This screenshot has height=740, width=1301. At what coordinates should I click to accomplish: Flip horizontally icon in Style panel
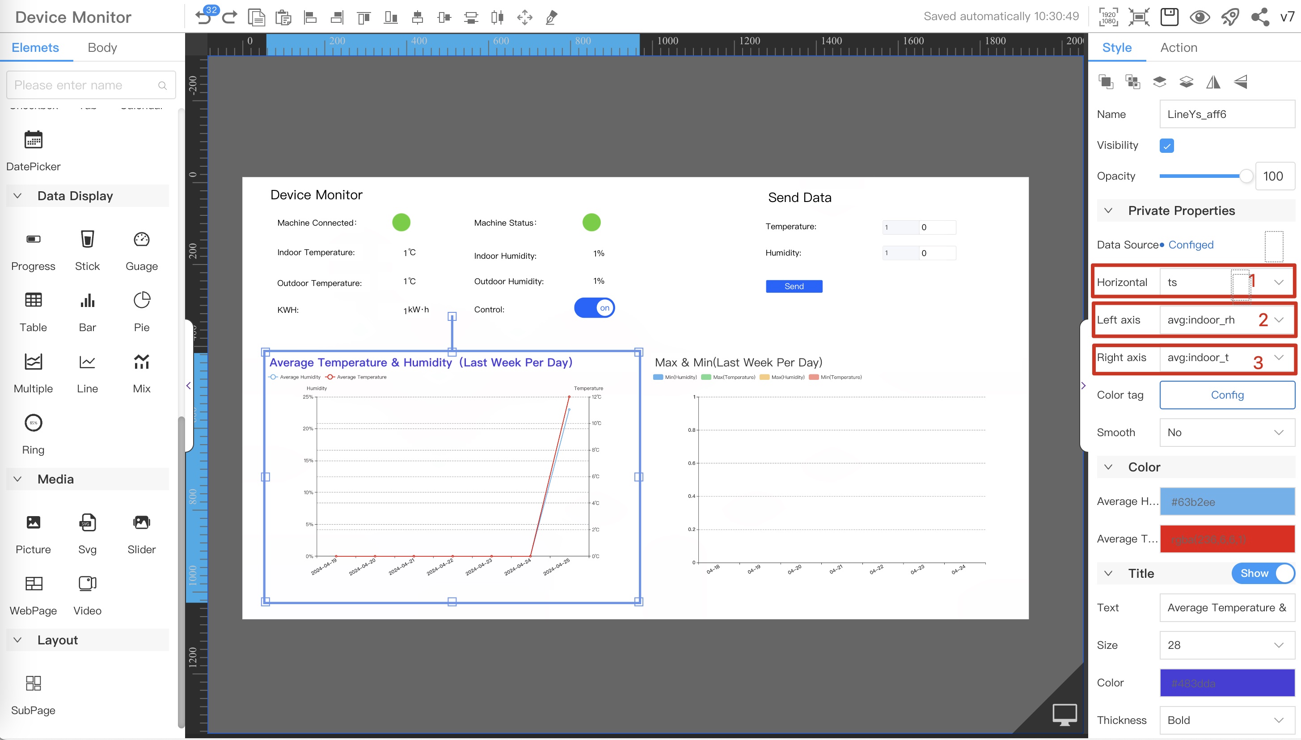pos(1213,82)
